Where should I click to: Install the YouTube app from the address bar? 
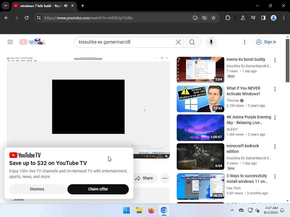point(195,18)
